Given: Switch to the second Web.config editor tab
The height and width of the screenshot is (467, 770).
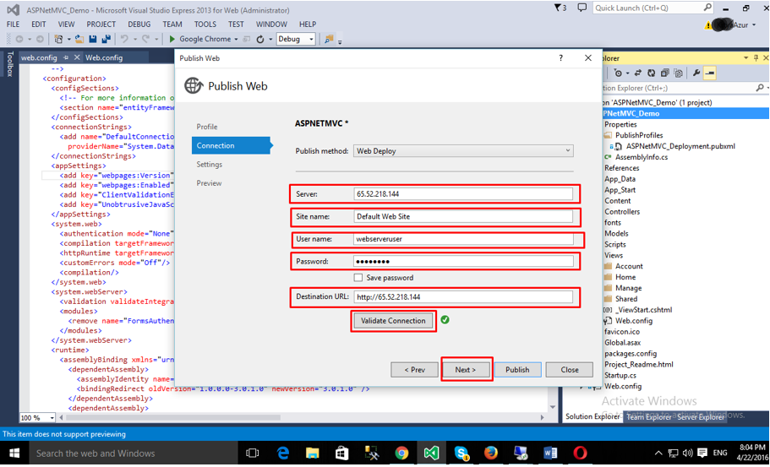Looking at the screenshot, I should pos(104,57).
